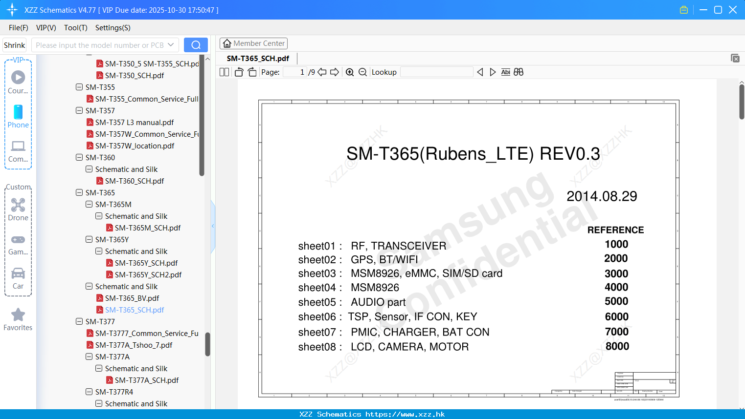Open SM-T365_BV.pdf

pyautogui.click(x=132, y=298)
